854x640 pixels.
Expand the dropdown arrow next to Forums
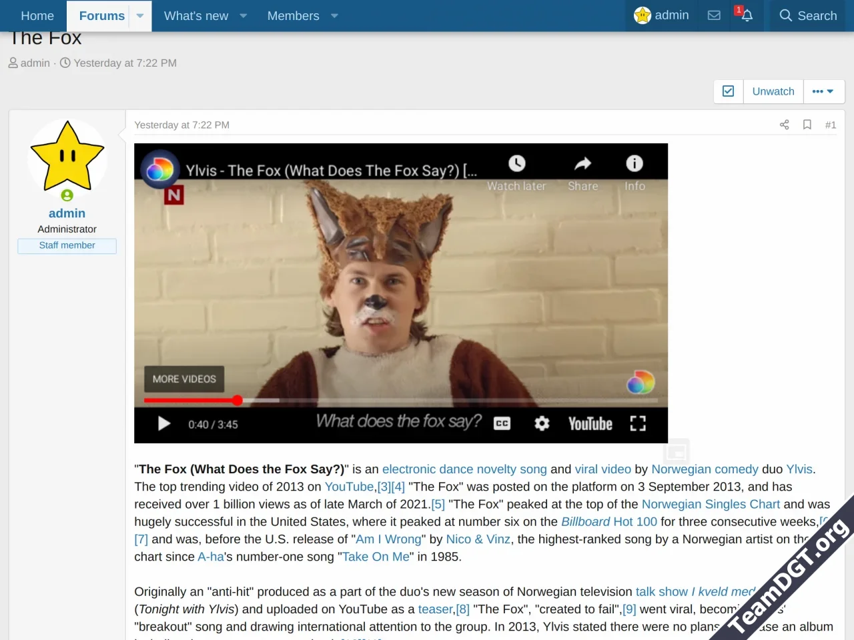pyautogui.click(x=139, y=15)
